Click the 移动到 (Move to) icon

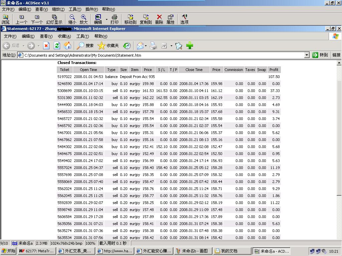click(x=130, y=19)
